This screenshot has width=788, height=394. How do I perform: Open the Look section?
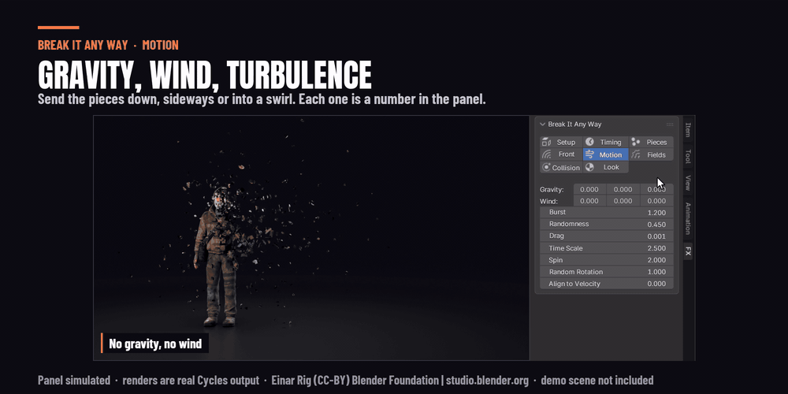pyautogui.click(x=605, y=167)
